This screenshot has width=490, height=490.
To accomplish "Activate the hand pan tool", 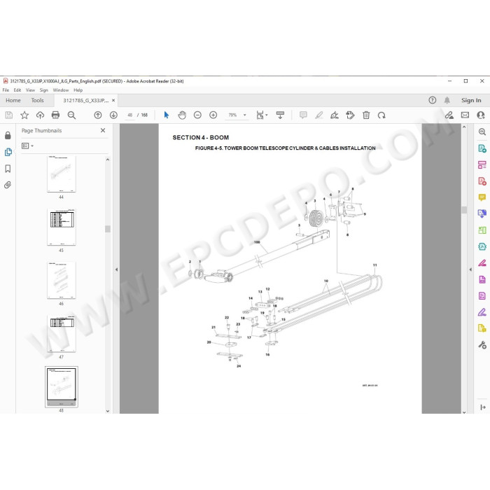I will pyautogui.click(x=182, y=115).
